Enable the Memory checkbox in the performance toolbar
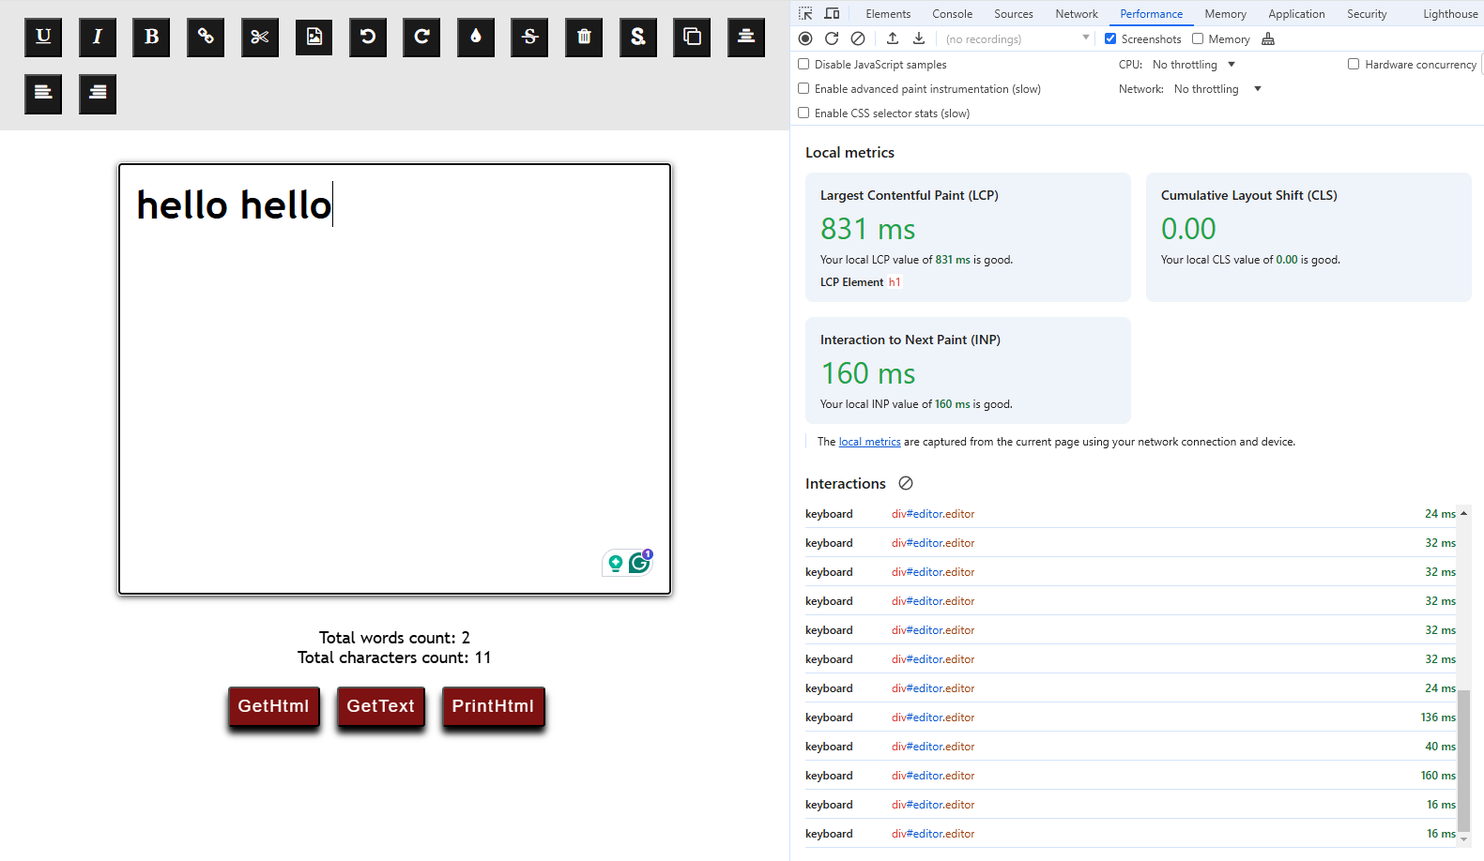Screen dimensions: 1484x861 [x=1198, y=38]
